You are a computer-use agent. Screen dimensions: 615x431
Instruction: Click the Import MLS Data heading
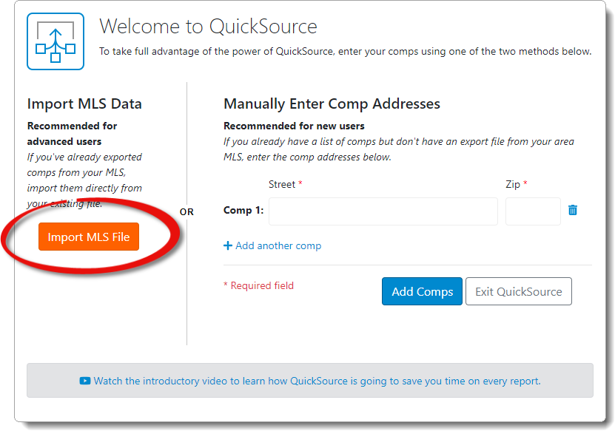84,104
